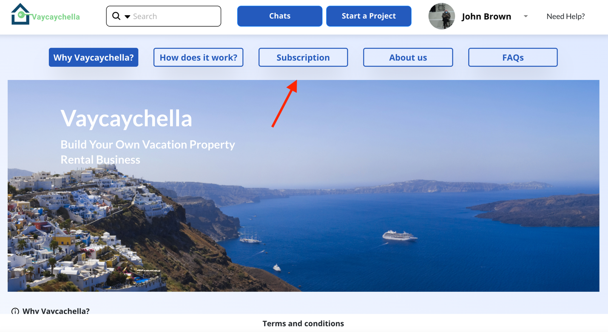The height and width of the screenshot is (332, 608).
Task: Select the Why Vaycaychella? tab button
Action: pos(94,57)
